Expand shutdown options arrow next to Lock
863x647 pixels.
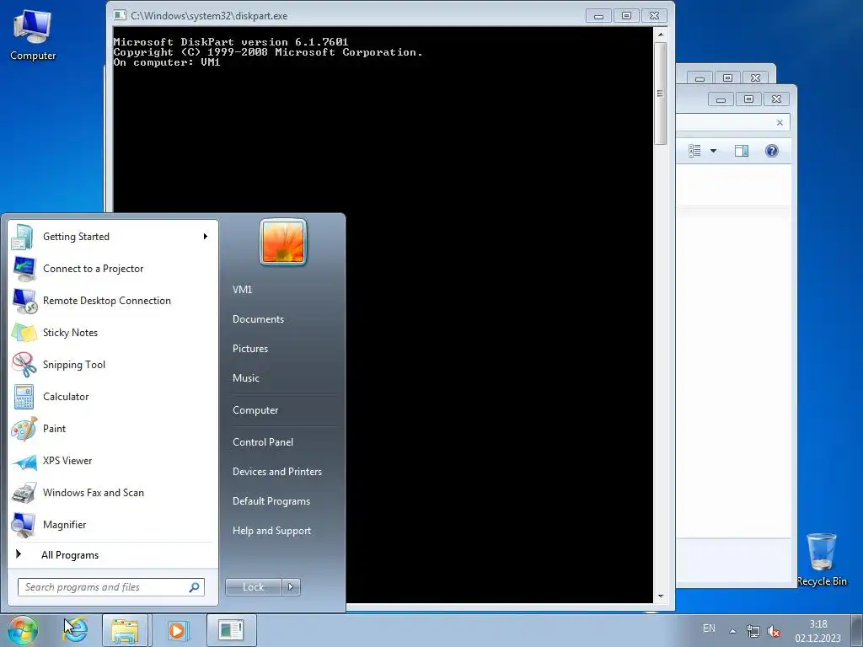291,587
